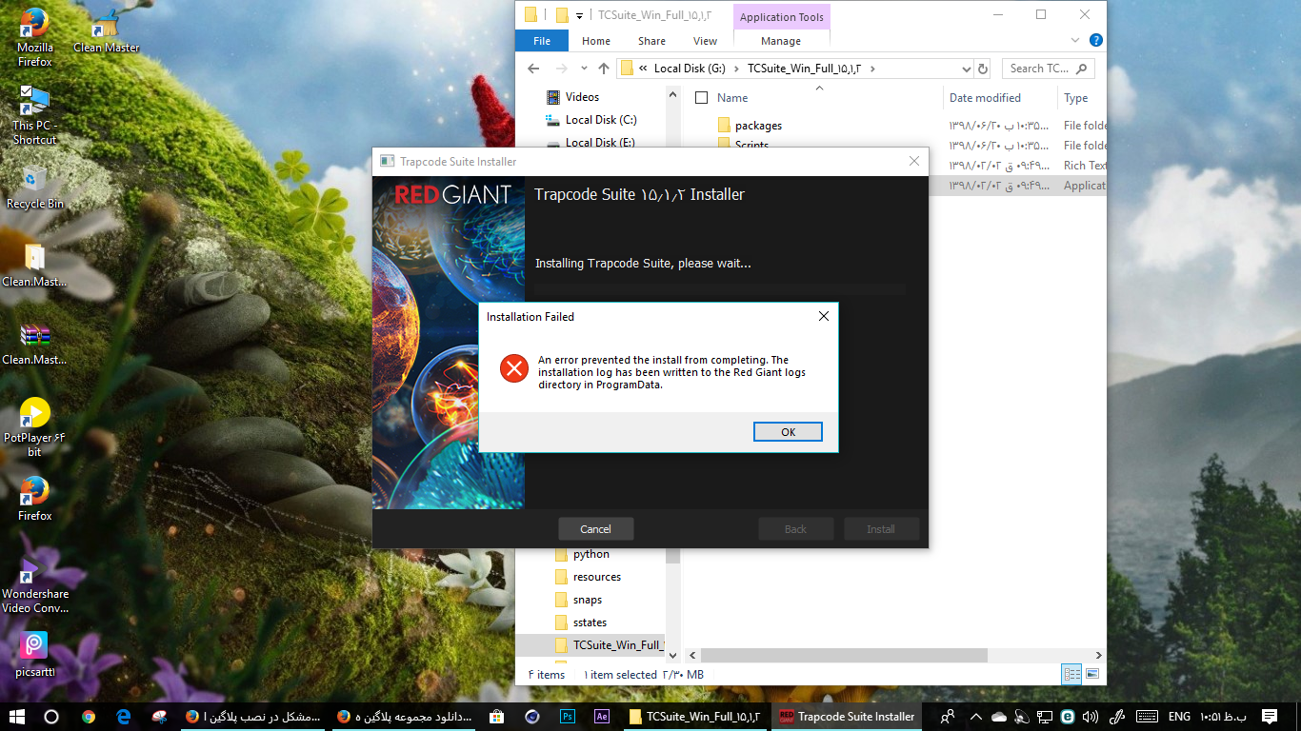Open the Mozilla Firefox desktop shortcut
The width and height of the screenshot is (1301, 731).
[35, 38]
